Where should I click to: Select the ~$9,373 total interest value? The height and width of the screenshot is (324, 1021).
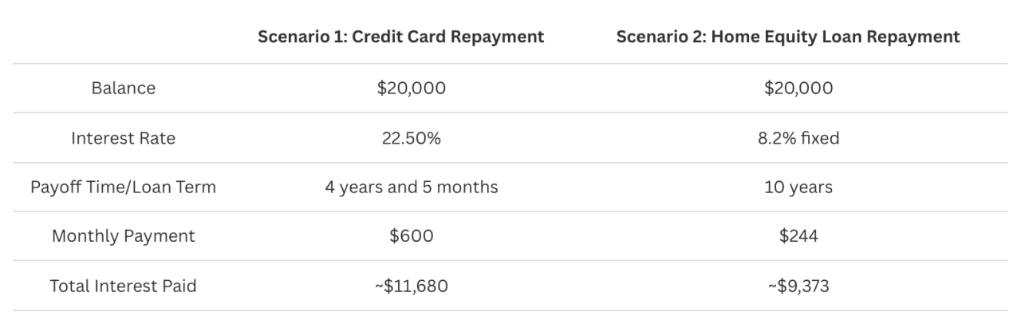798,286
